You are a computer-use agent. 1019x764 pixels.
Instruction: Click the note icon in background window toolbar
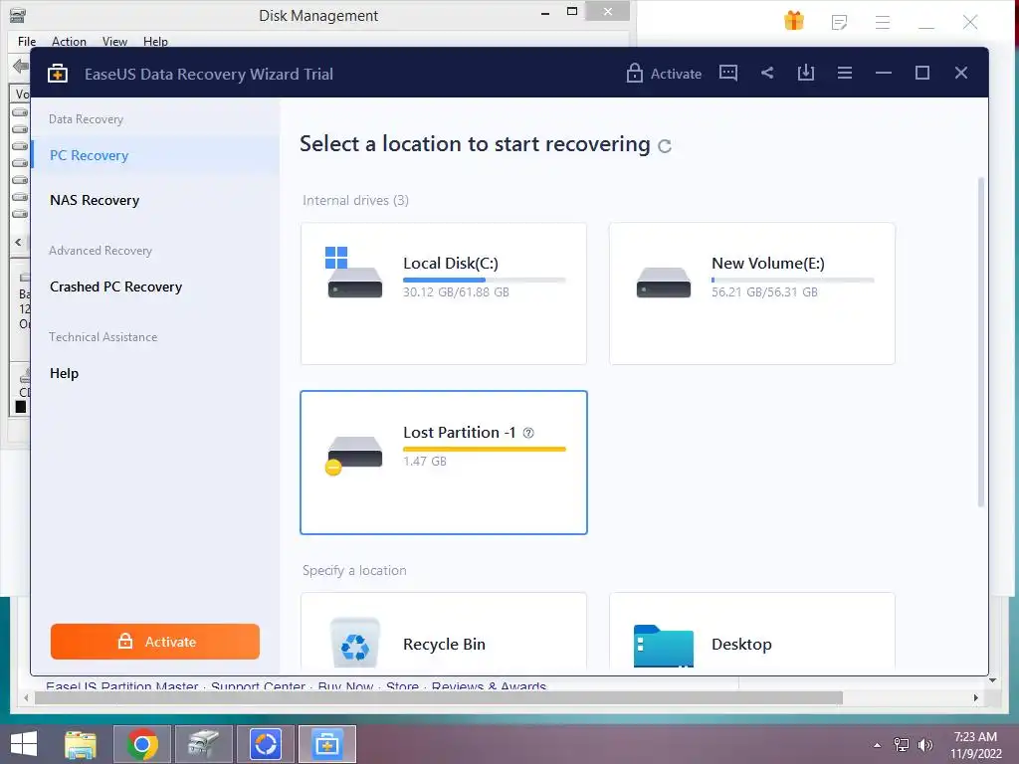click(x=839, y=23)
